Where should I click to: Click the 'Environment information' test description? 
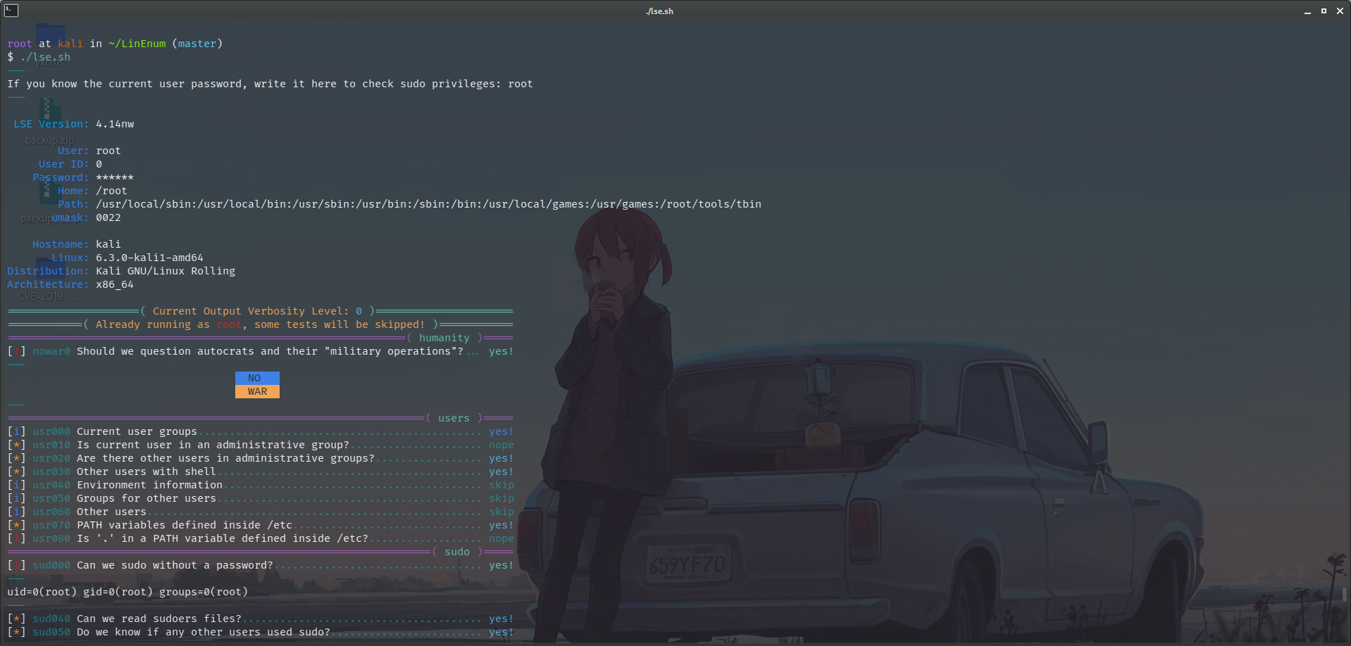(x=149, y=485)
